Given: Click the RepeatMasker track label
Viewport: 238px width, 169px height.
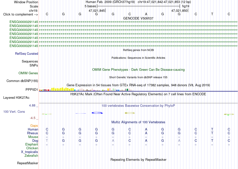Looking at the screenshot, I should coord(28,163).
